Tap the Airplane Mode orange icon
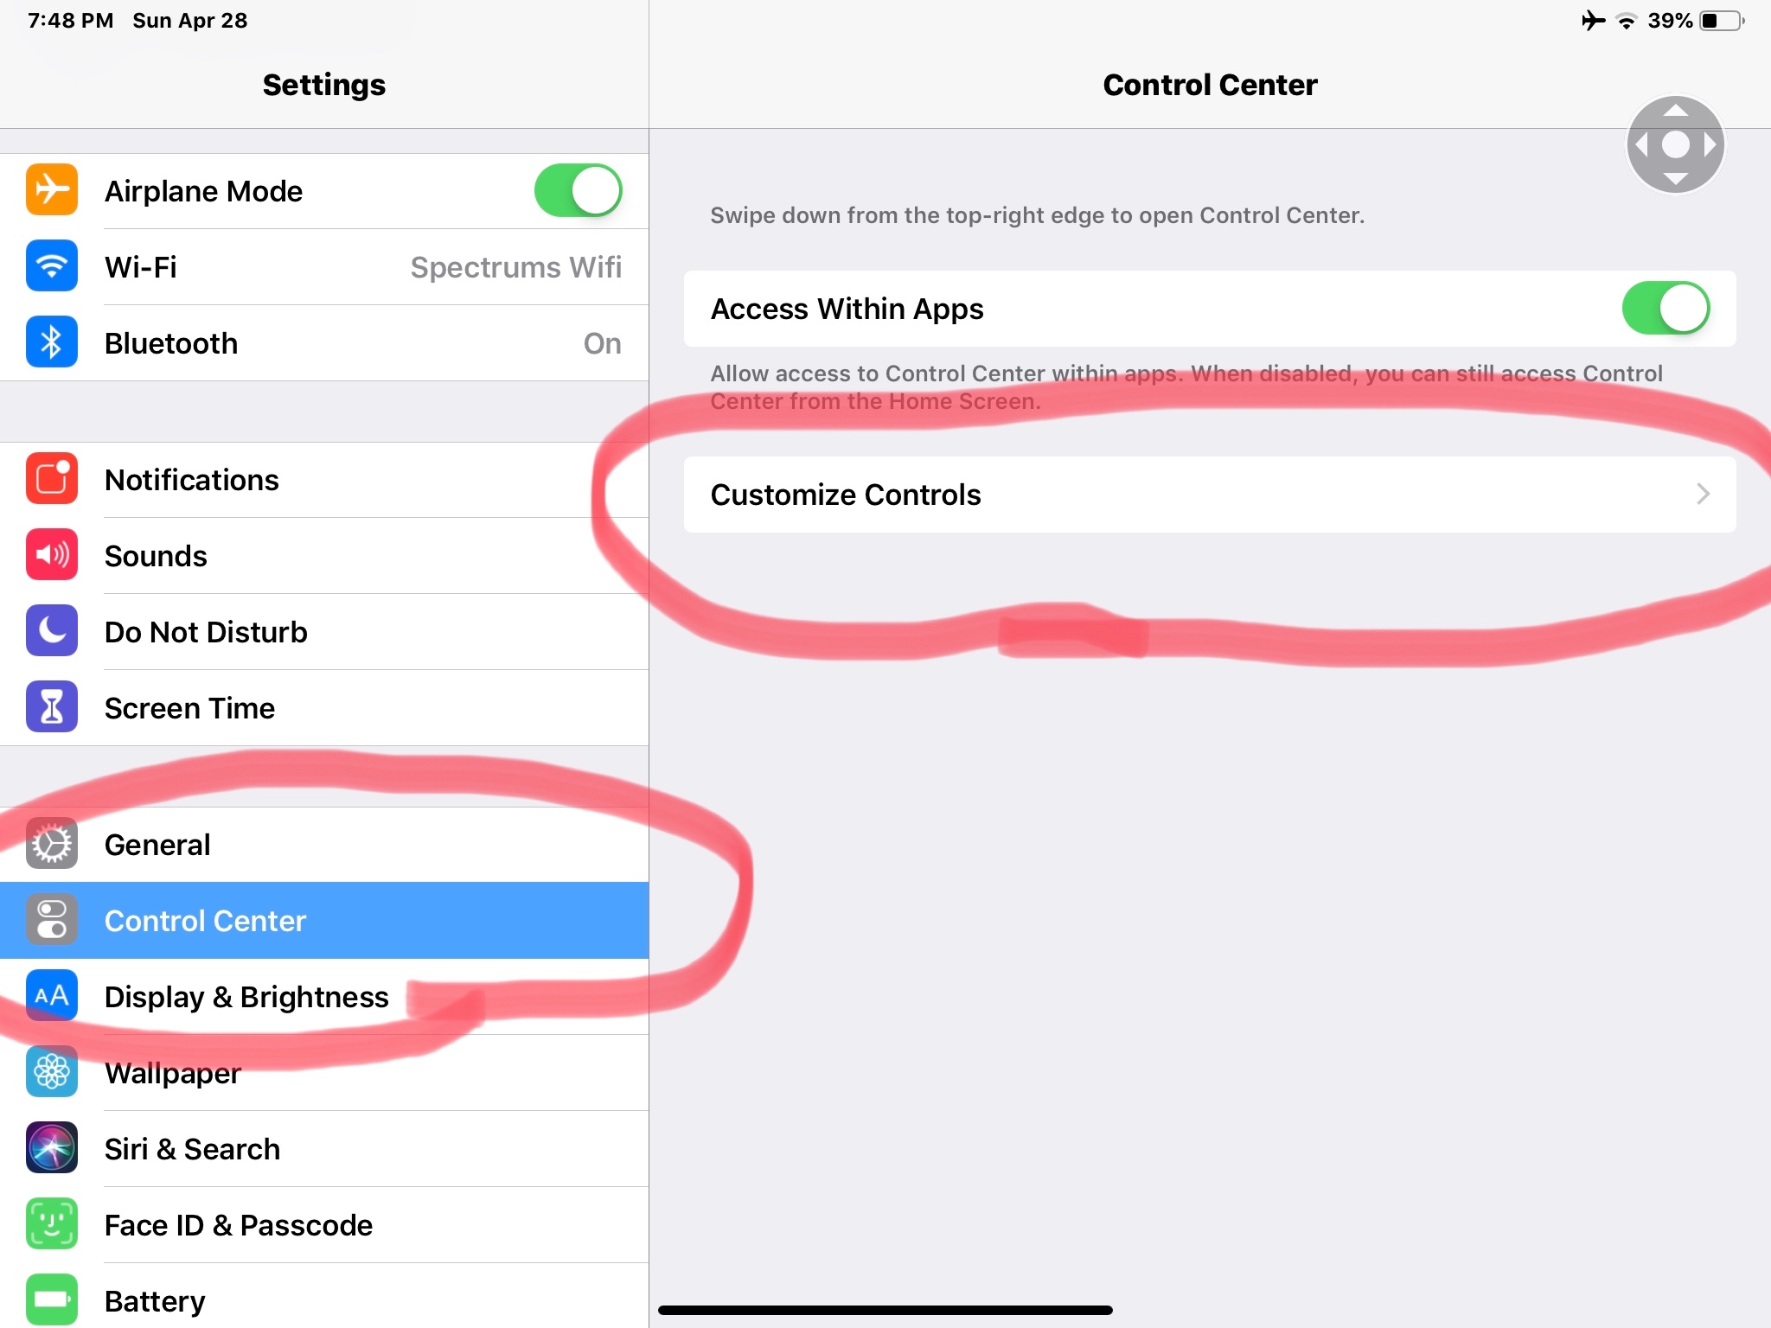Image resolution: width=1771 pixels, height=1328 pixels. (52, 189)
